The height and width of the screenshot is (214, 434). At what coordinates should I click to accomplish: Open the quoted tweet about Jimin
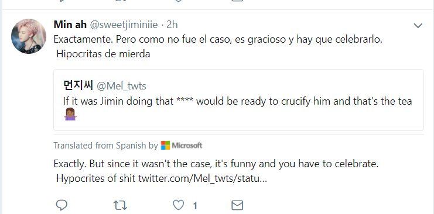click(x=238, y=100)
